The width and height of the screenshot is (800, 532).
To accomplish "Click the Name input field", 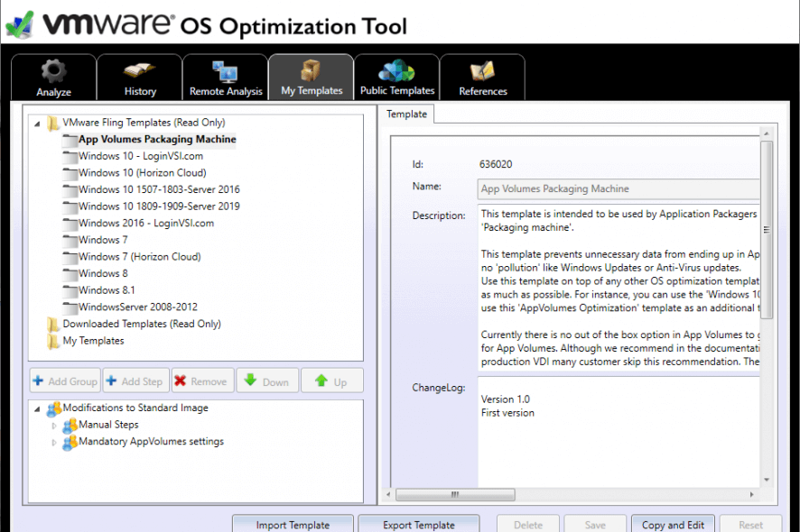I will (x=619, y=188).
